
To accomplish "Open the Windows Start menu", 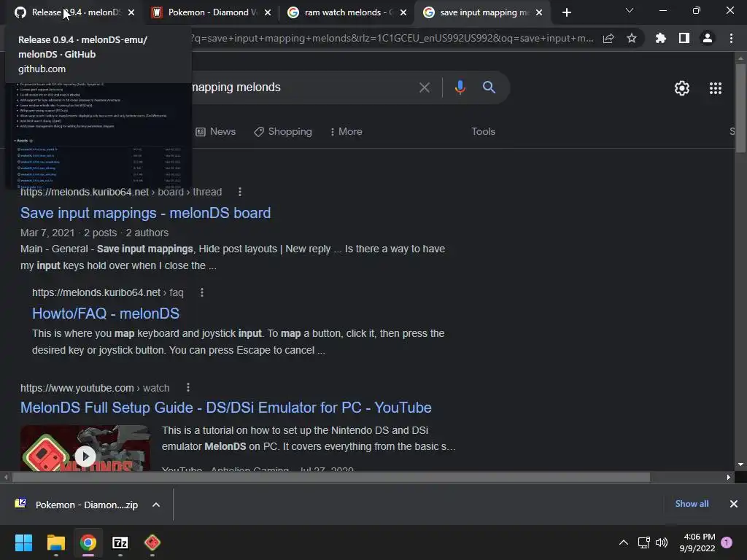I will pos(23,542).
